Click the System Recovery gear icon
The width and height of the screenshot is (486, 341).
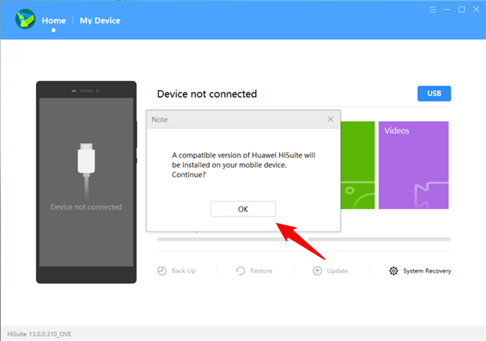(393, 271)
